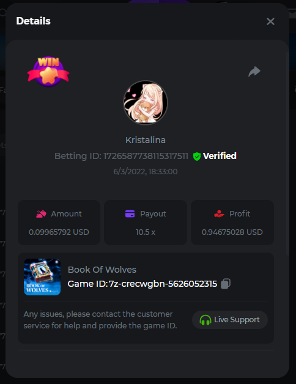296x384 pixels.
Task: Click the Kristalina username
Action: point(146,140)
